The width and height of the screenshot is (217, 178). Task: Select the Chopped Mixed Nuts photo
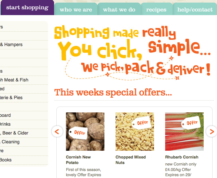pos(135,132)
